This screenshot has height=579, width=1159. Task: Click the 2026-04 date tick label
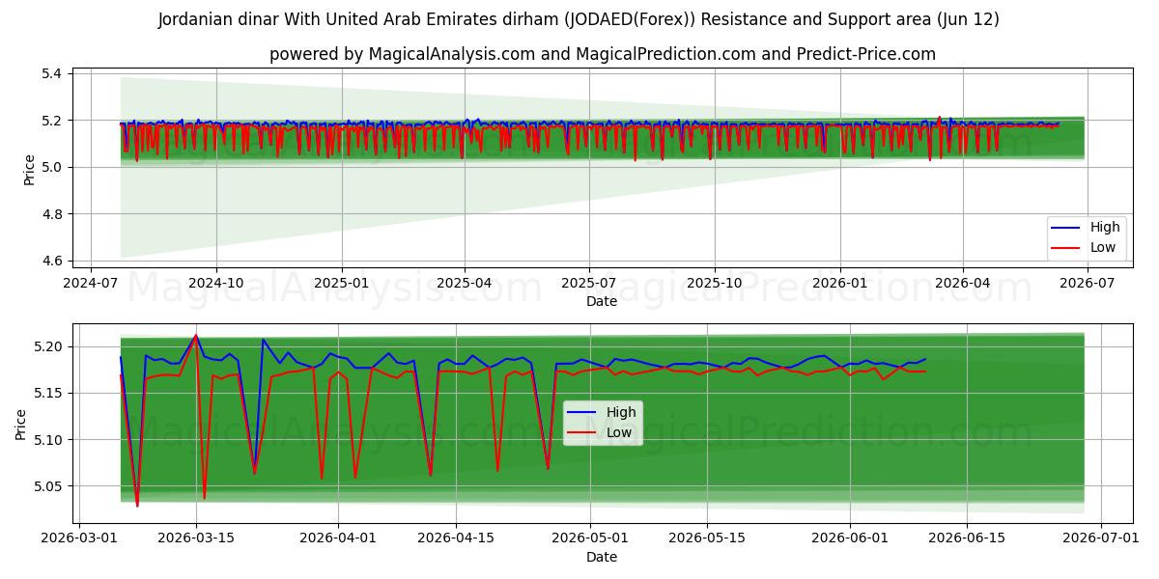point(963,284)
